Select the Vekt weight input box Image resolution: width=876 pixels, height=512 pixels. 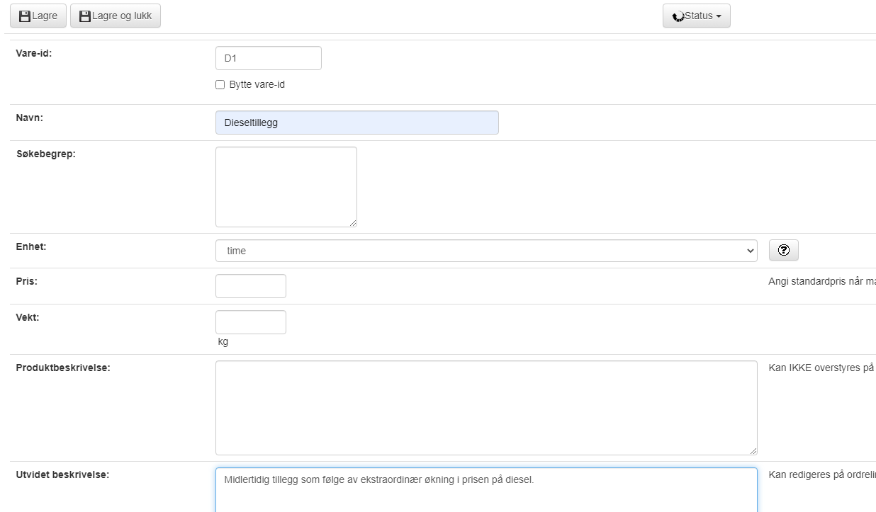(250, 322)
